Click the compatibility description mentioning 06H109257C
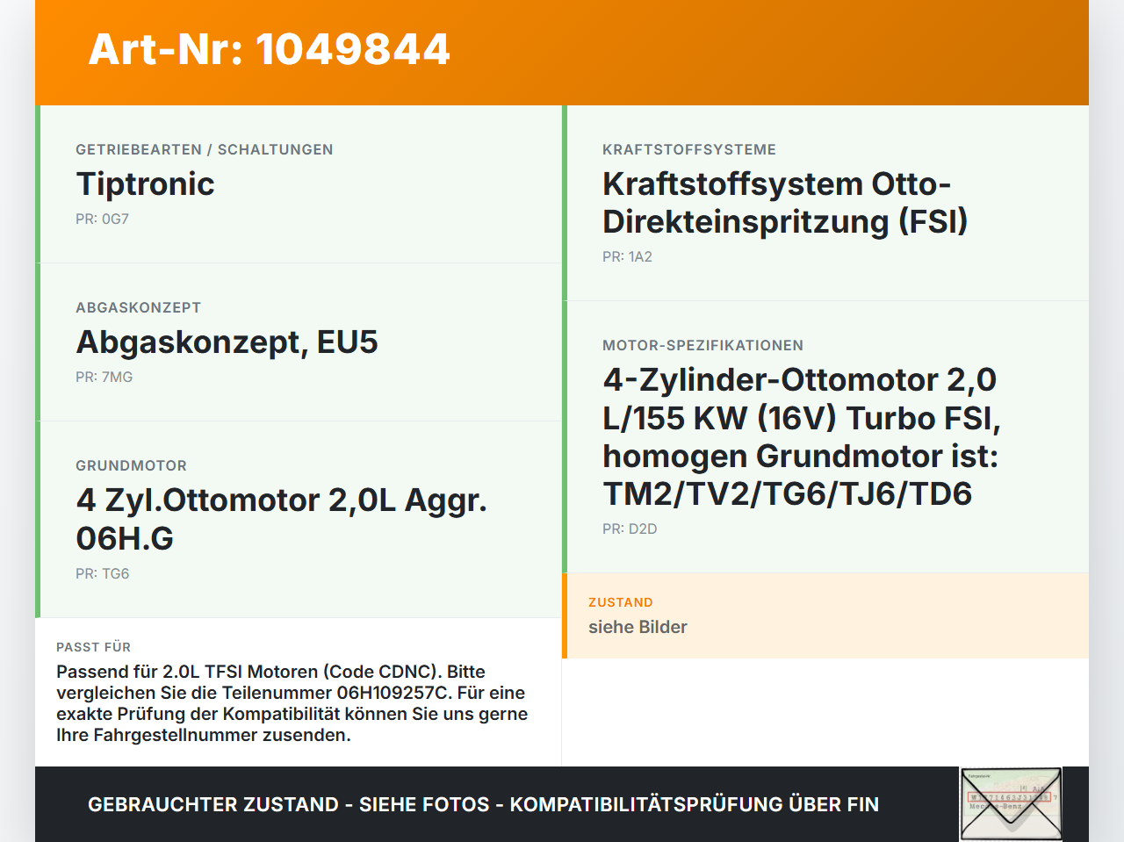 click(x=292, y=703)
